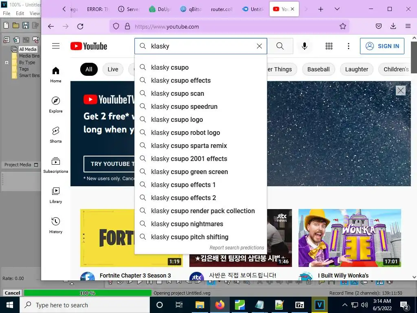Open YouTube settings three-dot menu
The height and width of the screenshot is (313, 417).
(349, 46)
